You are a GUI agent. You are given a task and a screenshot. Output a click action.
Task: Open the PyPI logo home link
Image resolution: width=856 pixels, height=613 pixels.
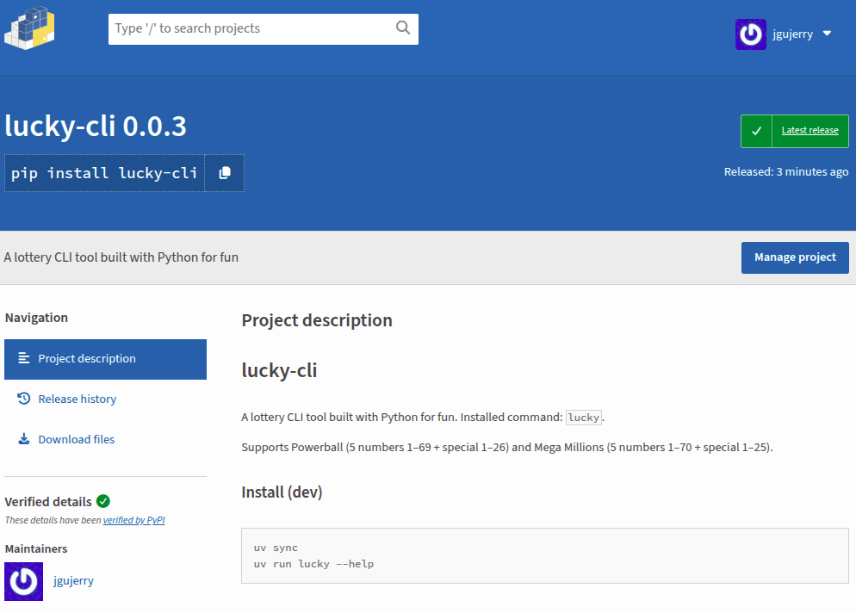tap(29, 28)
